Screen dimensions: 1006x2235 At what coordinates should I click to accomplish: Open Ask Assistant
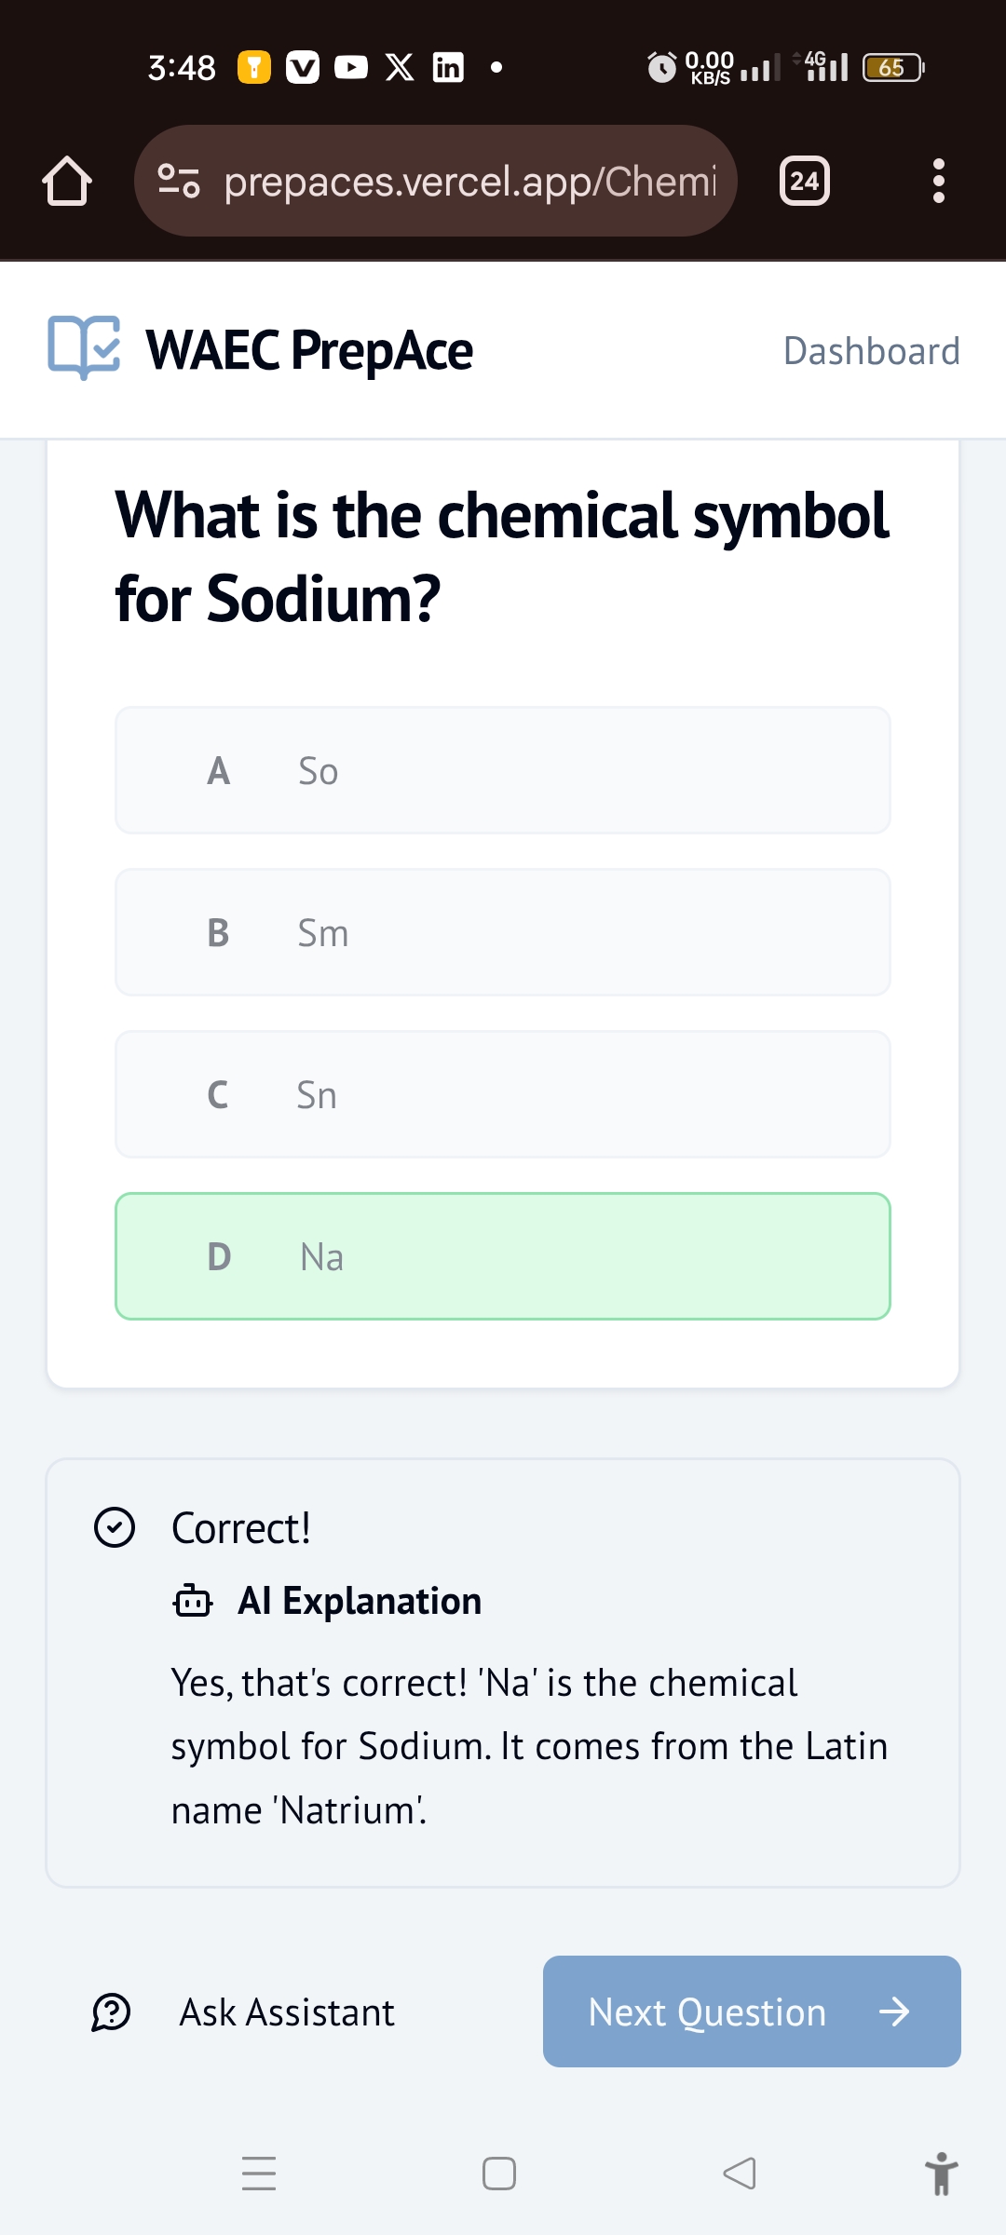287,2012
